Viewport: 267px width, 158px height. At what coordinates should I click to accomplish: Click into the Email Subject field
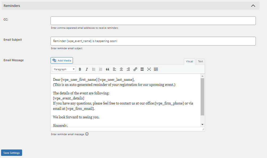coord(153,41)
